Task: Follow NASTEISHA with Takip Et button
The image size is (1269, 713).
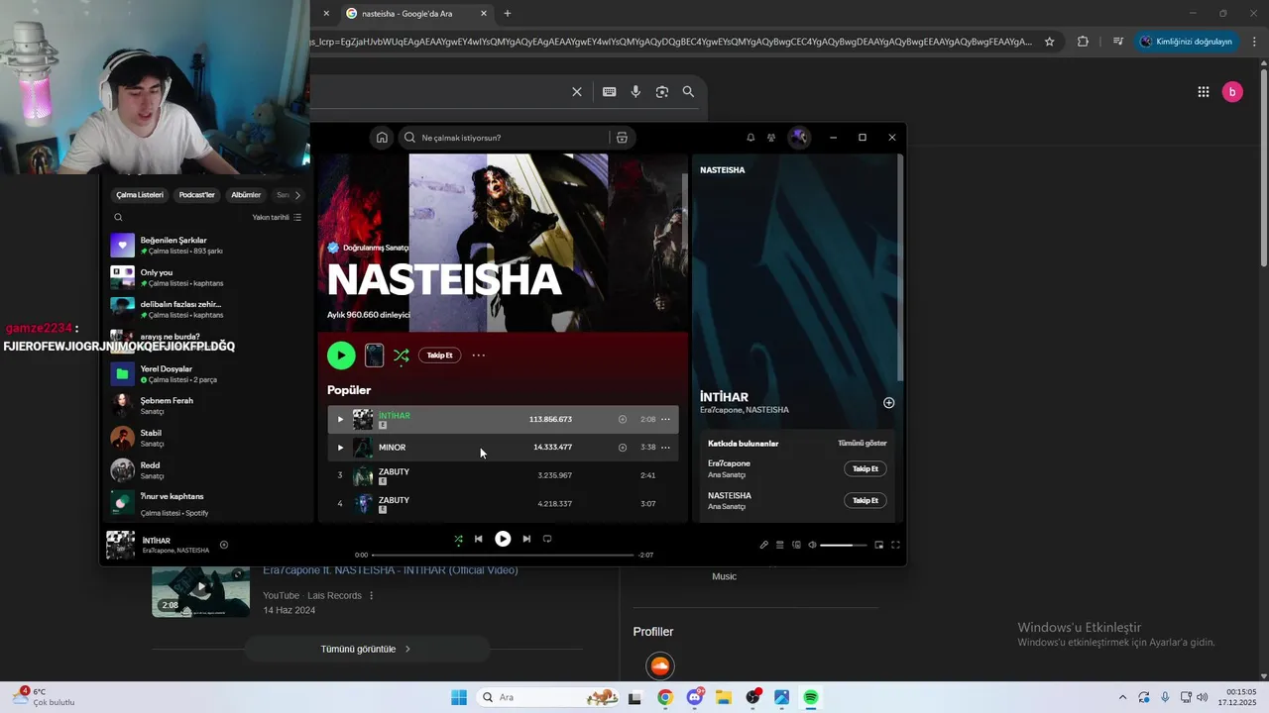Action: click(x=439, y=355)
